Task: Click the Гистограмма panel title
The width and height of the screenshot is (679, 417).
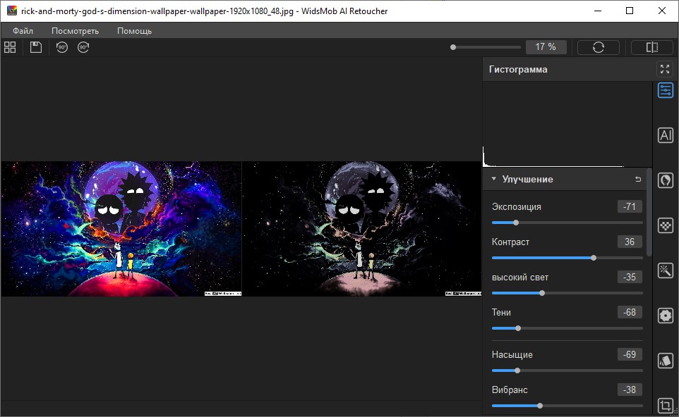Action: pos(518,69)
